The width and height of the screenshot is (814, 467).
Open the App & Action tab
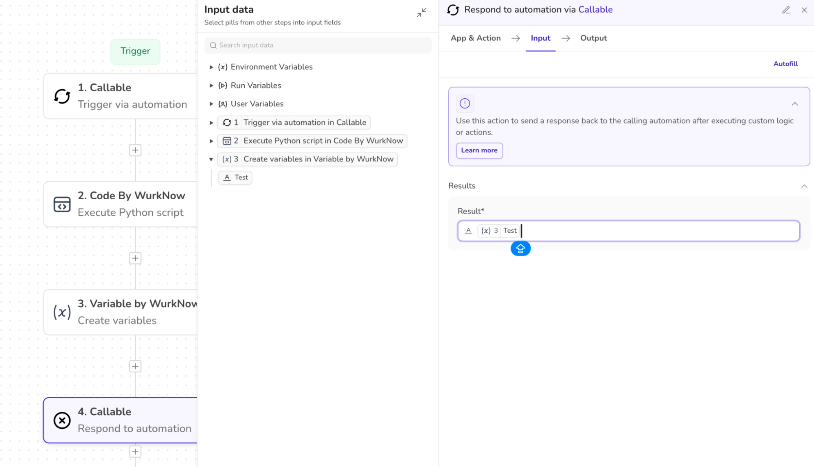pyautogui.click(x=475, y=38)
